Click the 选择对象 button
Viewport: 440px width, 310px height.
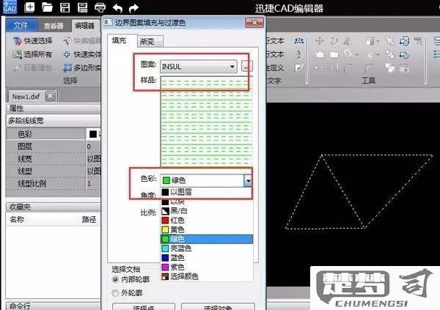(218, 306)
